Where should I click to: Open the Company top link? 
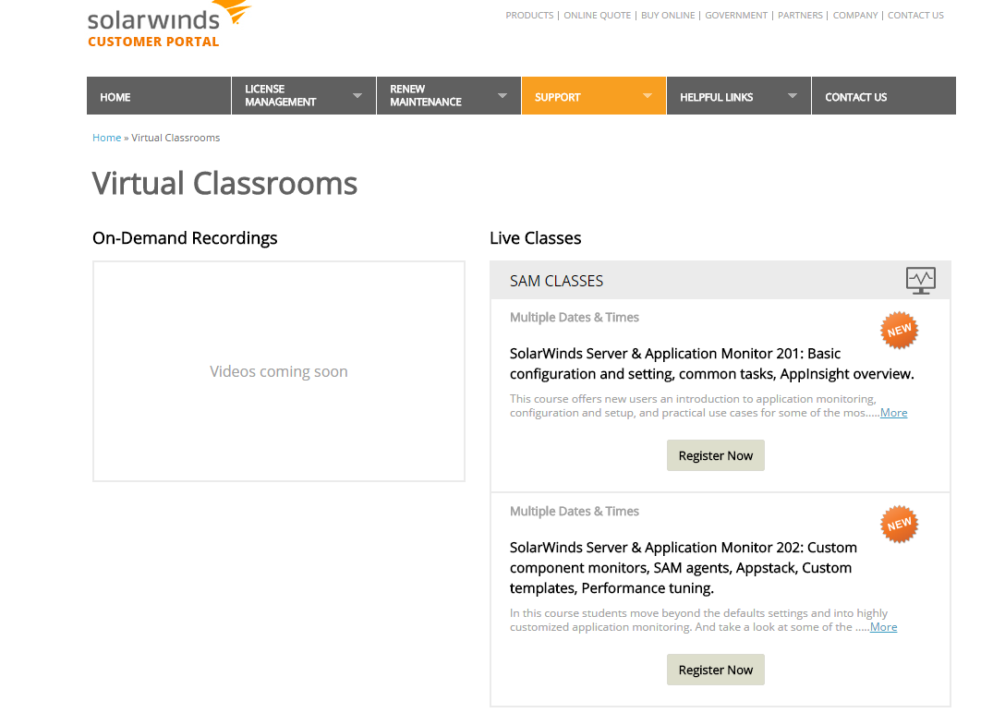tap(855, 16)
